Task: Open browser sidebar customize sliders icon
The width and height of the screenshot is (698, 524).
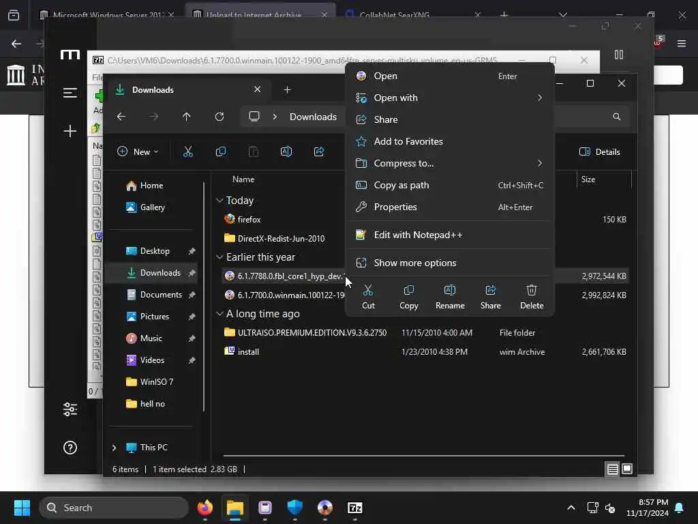Action: [x=70, y=409]
